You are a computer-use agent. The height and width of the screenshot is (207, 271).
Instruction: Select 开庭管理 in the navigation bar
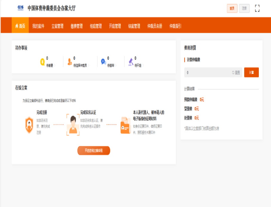[115, 26]
